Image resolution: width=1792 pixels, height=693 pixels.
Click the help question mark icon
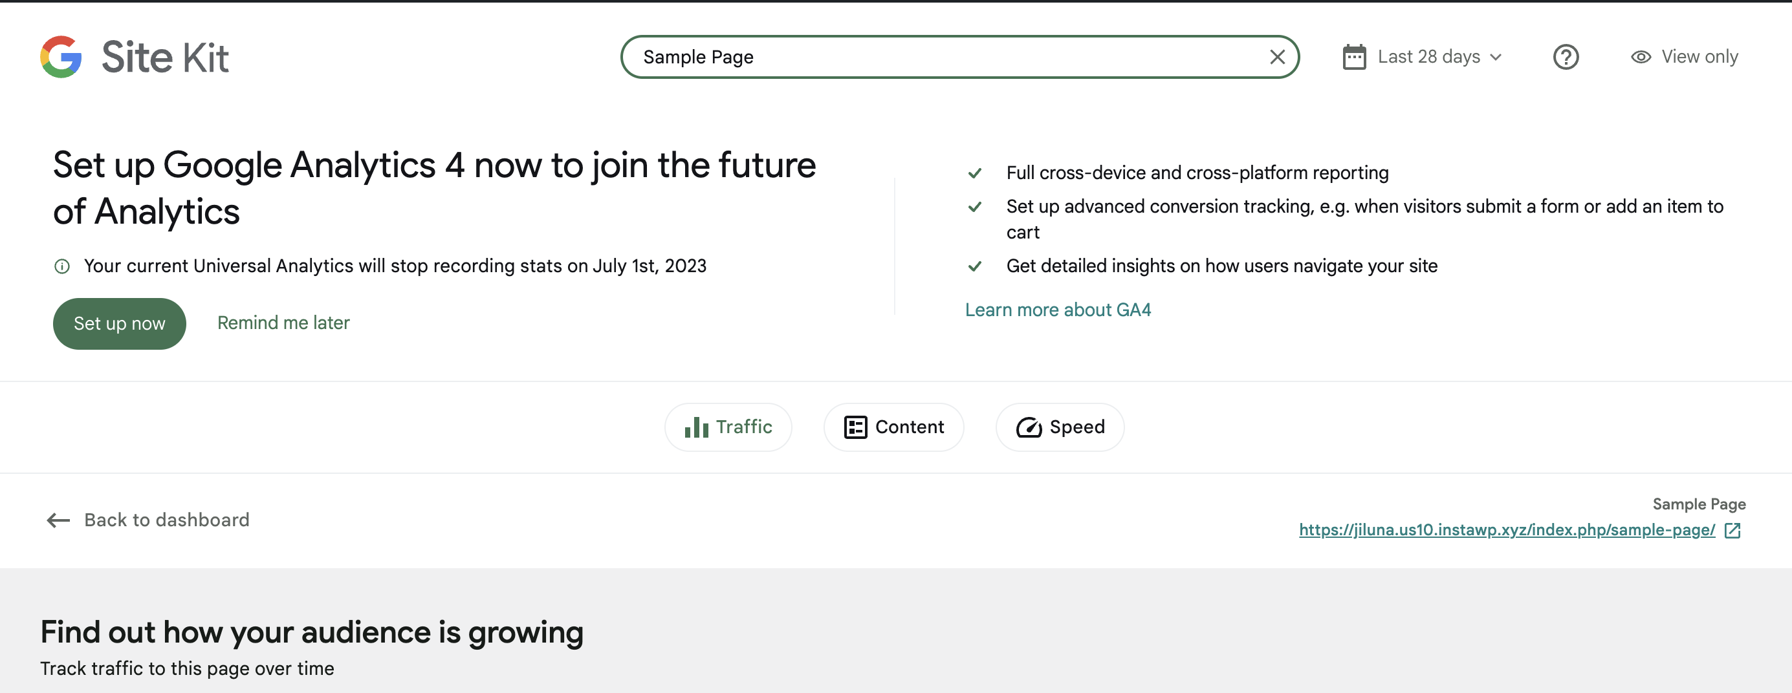click(x=1566, y=56)
